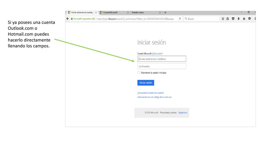Viewport: 261px width, 147px height.
Task: Bookmark this page with the star icon
Action: click(x=223, y=19)
